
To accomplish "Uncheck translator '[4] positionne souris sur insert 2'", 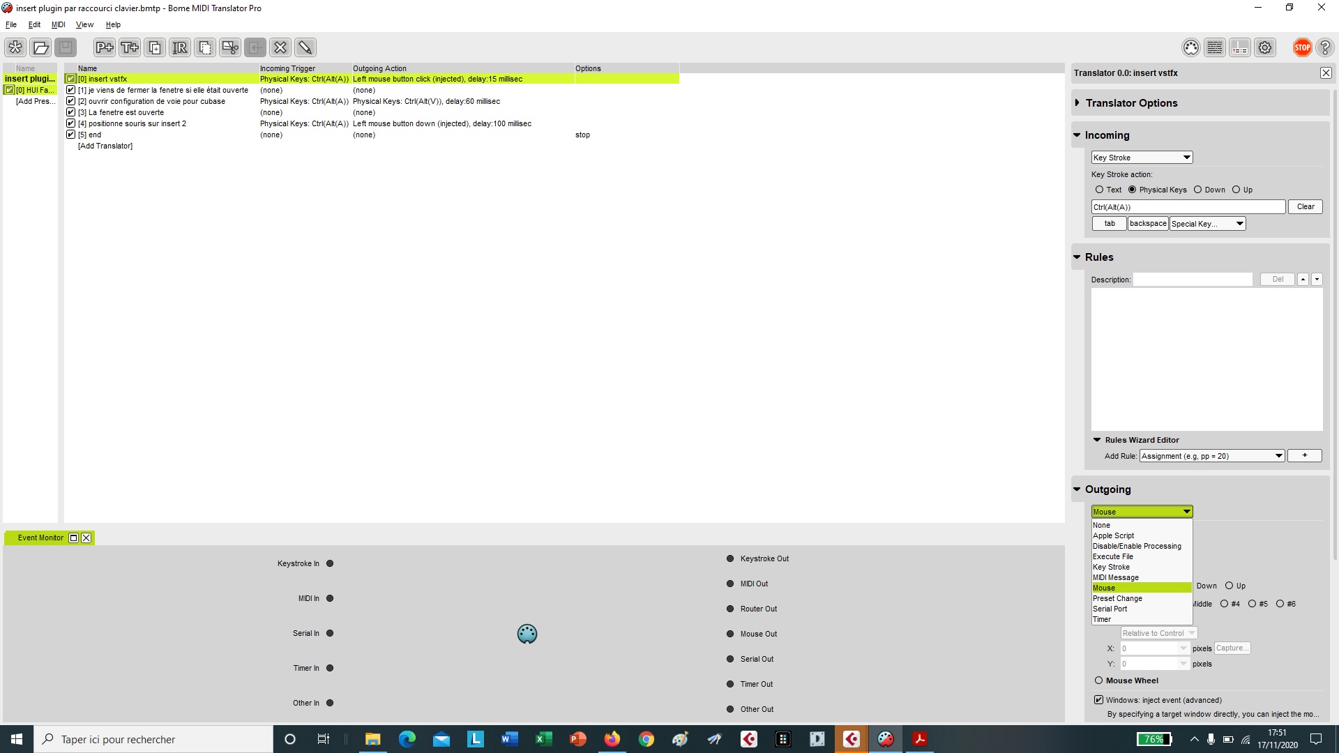I will tap(70, 123).
